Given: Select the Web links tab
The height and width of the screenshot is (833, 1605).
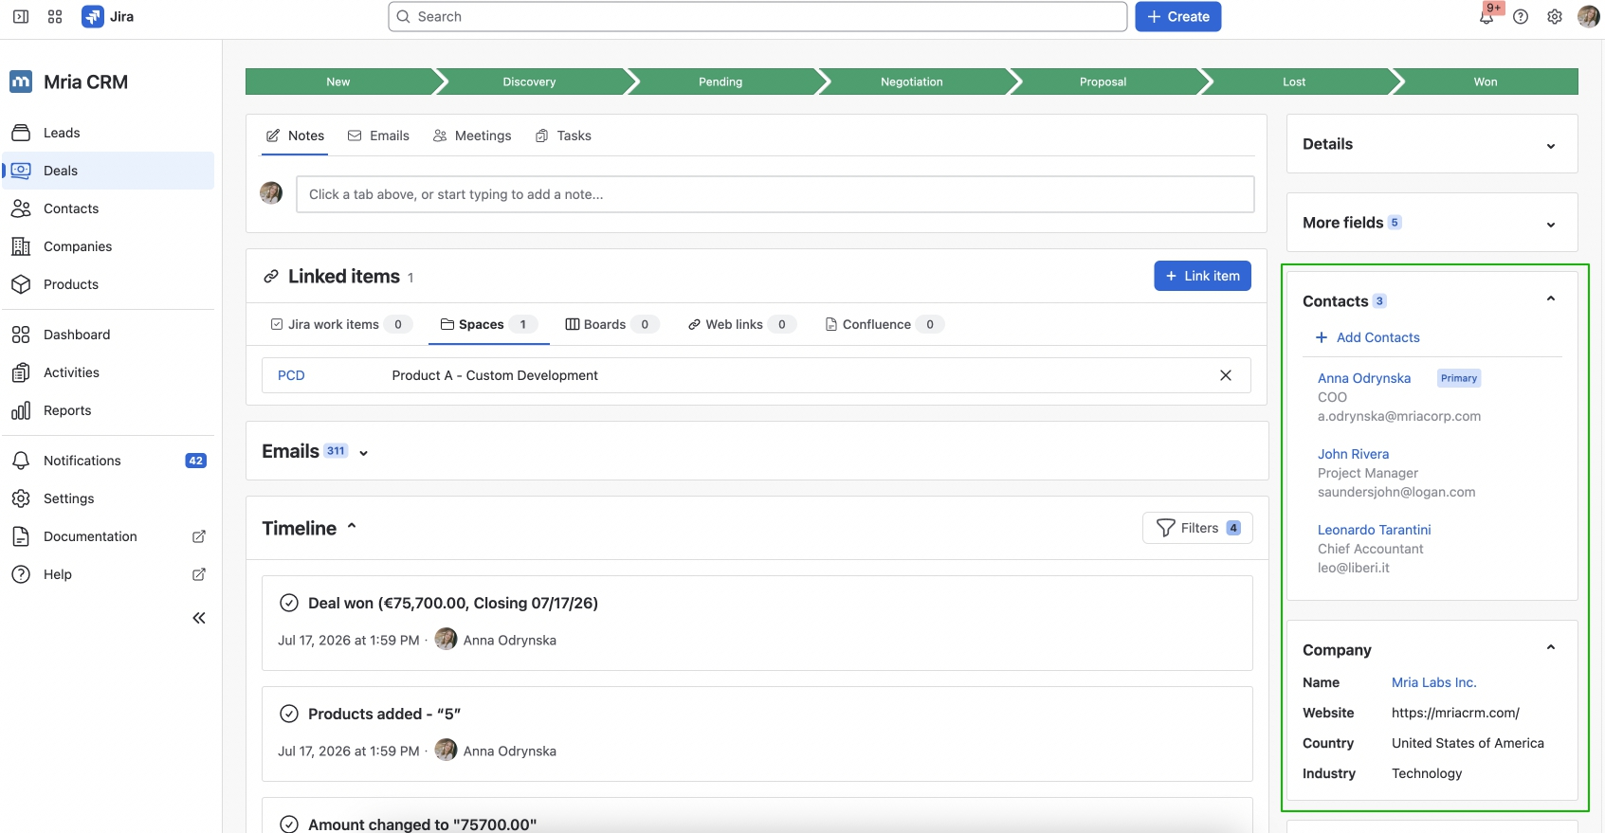Looking at the screenshot, I should click(x=742, y=324).
